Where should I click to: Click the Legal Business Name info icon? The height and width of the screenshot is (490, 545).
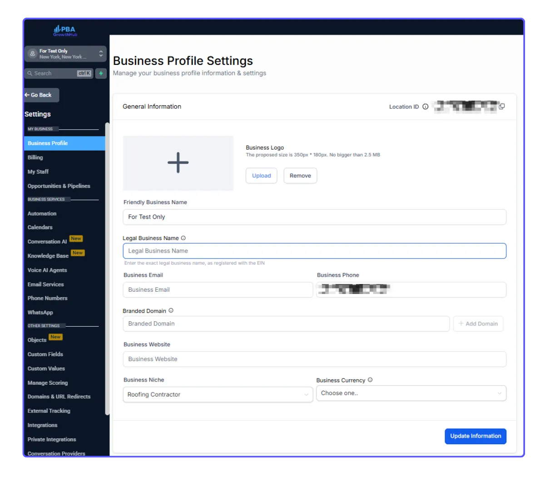click(183, 238)
